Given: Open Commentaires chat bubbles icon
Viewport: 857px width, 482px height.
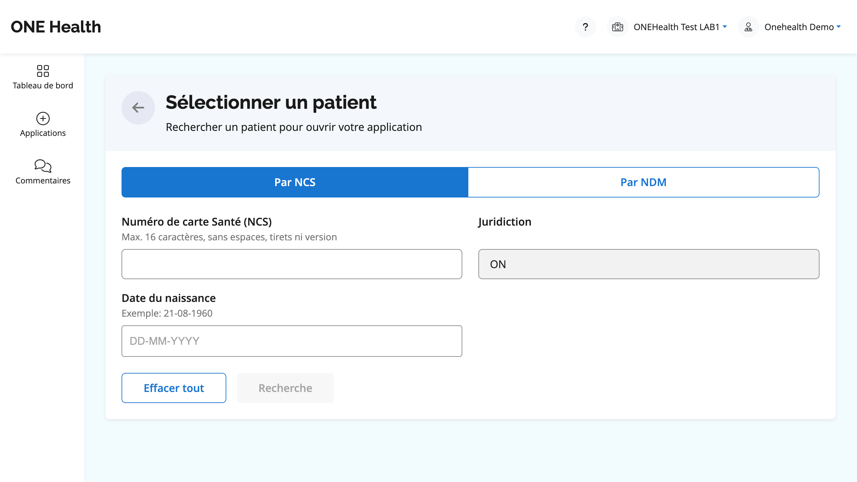Looking at the screenshot, I should pyautogui.click(x=43, y=166).
